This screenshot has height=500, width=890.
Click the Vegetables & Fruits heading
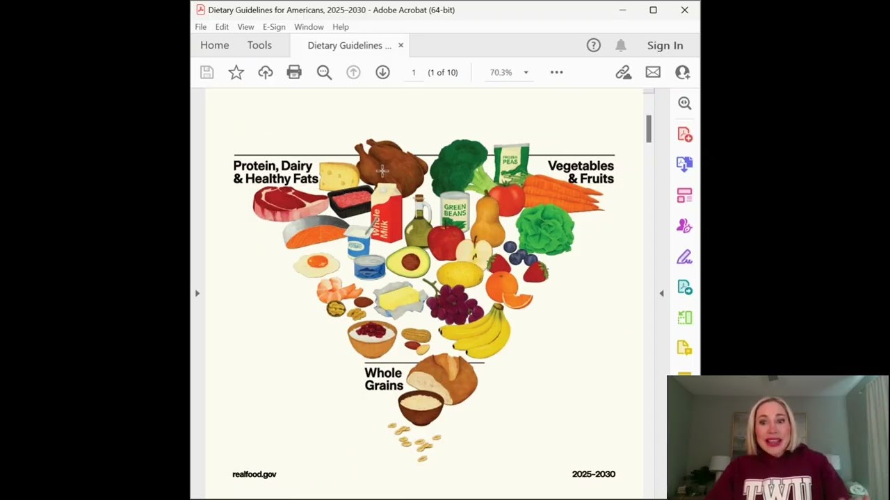coord(581,172)
